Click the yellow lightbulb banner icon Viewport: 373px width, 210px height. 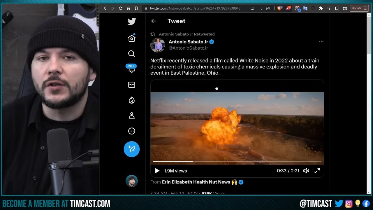coord(357,203)
